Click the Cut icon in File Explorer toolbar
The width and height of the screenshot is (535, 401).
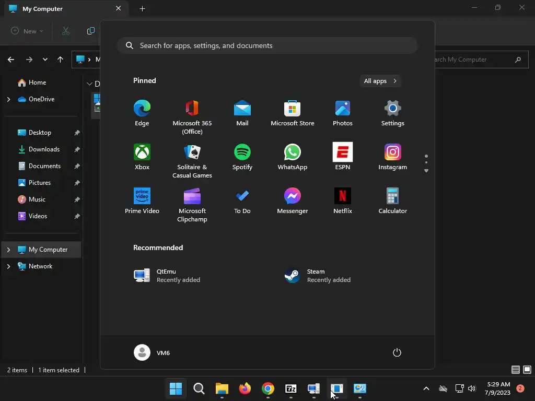66,31
